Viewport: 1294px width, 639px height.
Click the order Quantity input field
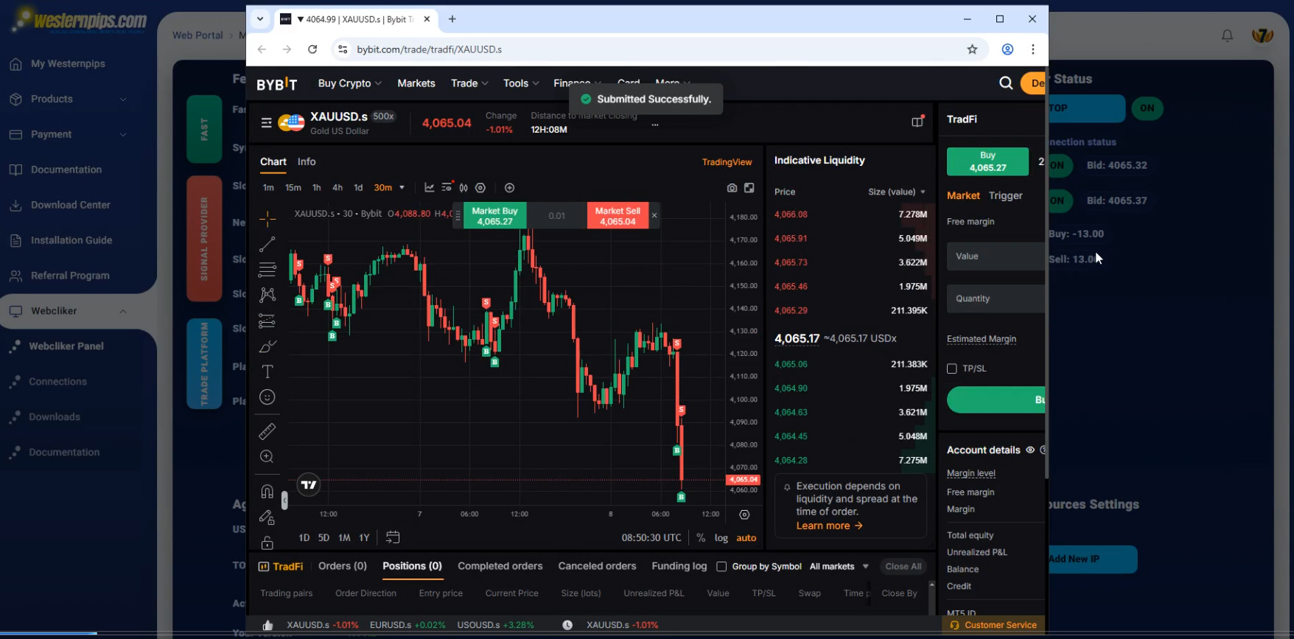click(996, 298)
